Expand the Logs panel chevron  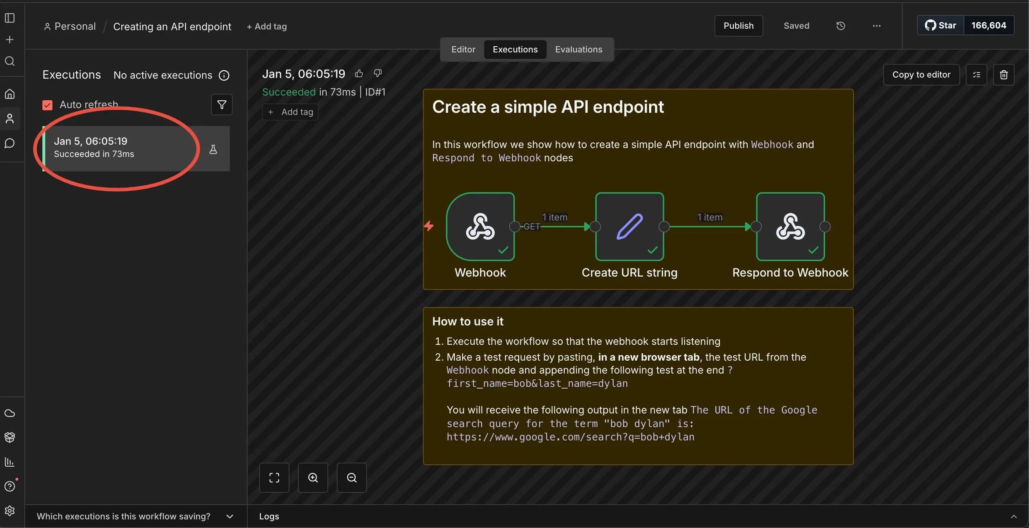coord(1014,516)
